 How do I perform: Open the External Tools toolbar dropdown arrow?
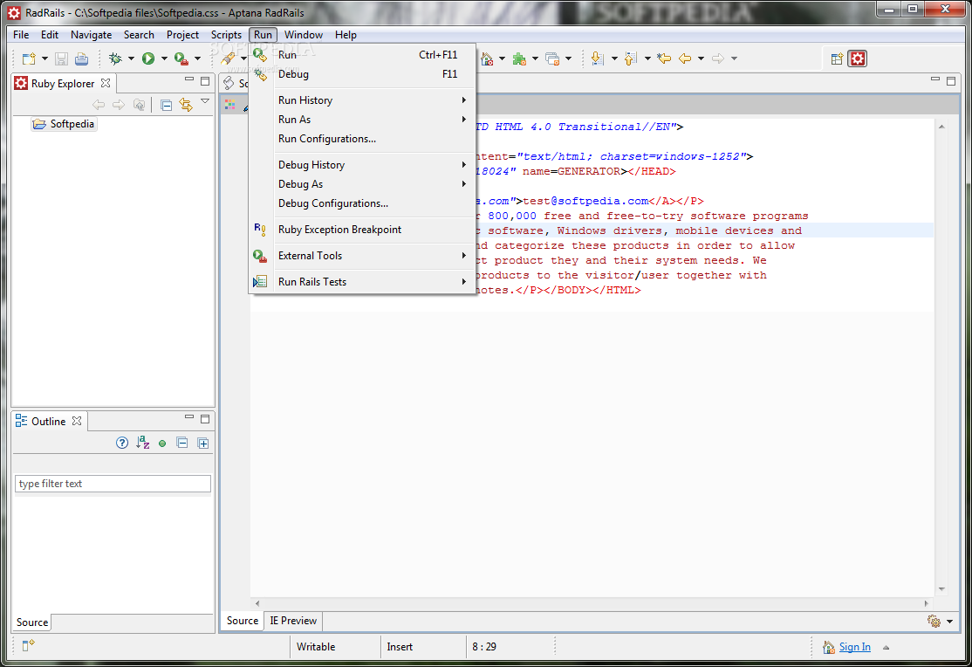(198, 59)
